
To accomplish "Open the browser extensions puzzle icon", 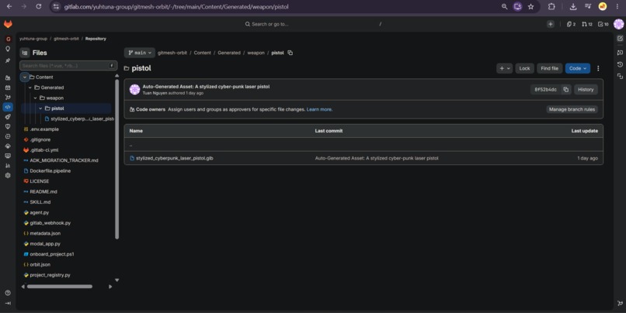I will (x=551, y=7).
